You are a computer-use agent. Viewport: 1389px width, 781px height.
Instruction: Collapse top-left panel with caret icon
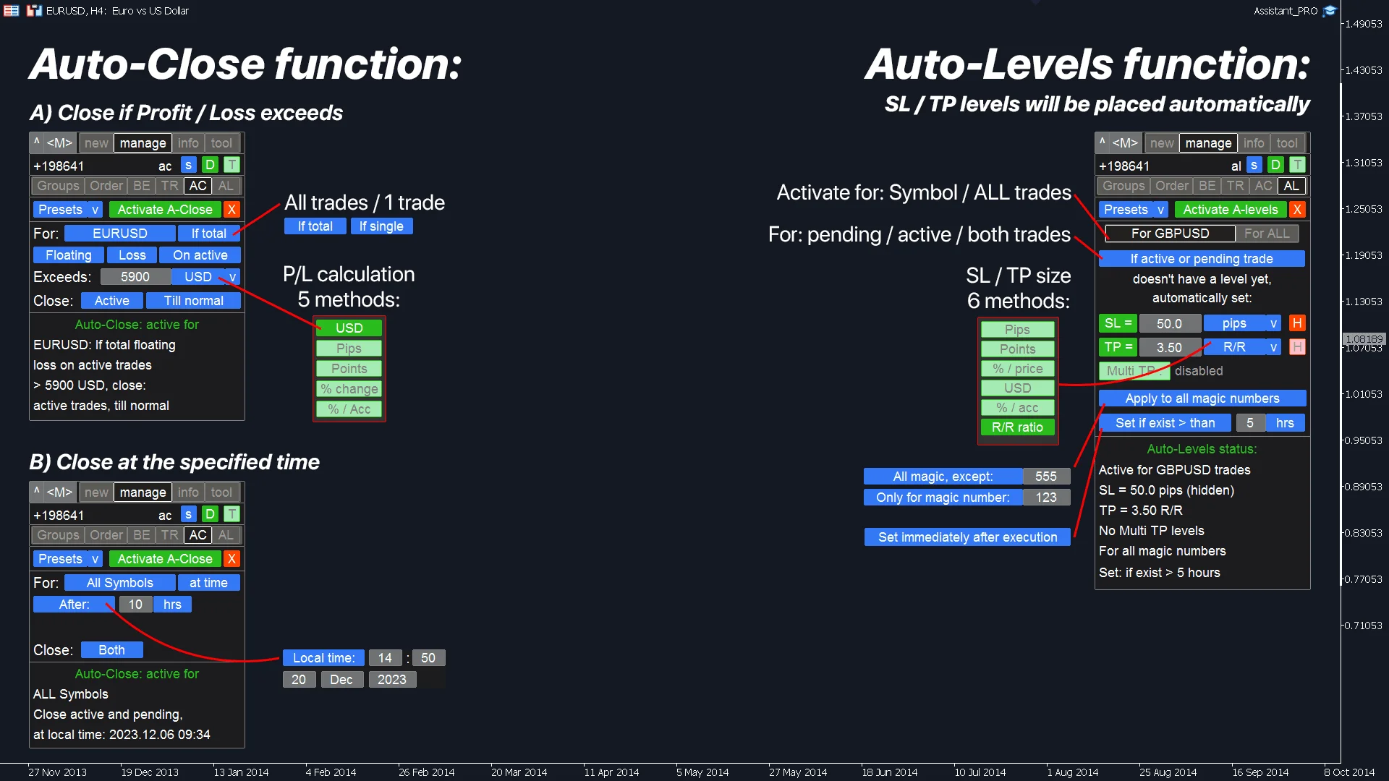point(37,142)
